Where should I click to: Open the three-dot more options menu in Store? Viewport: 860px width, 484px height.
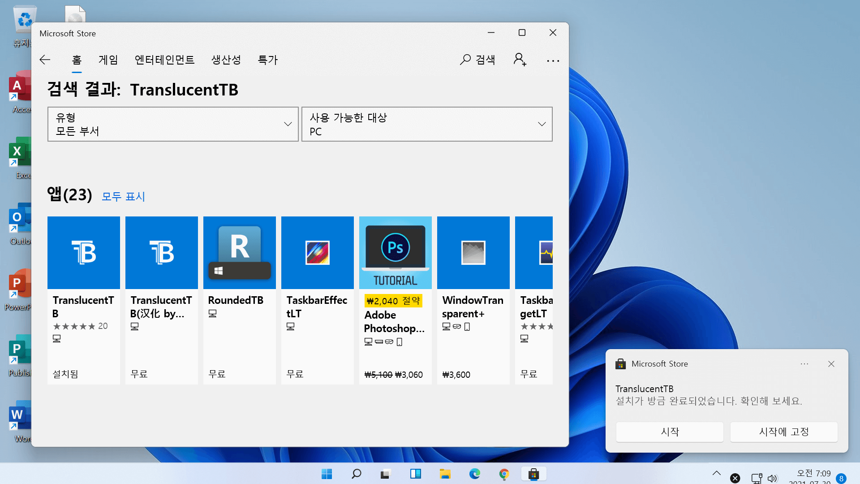point(553,60)
